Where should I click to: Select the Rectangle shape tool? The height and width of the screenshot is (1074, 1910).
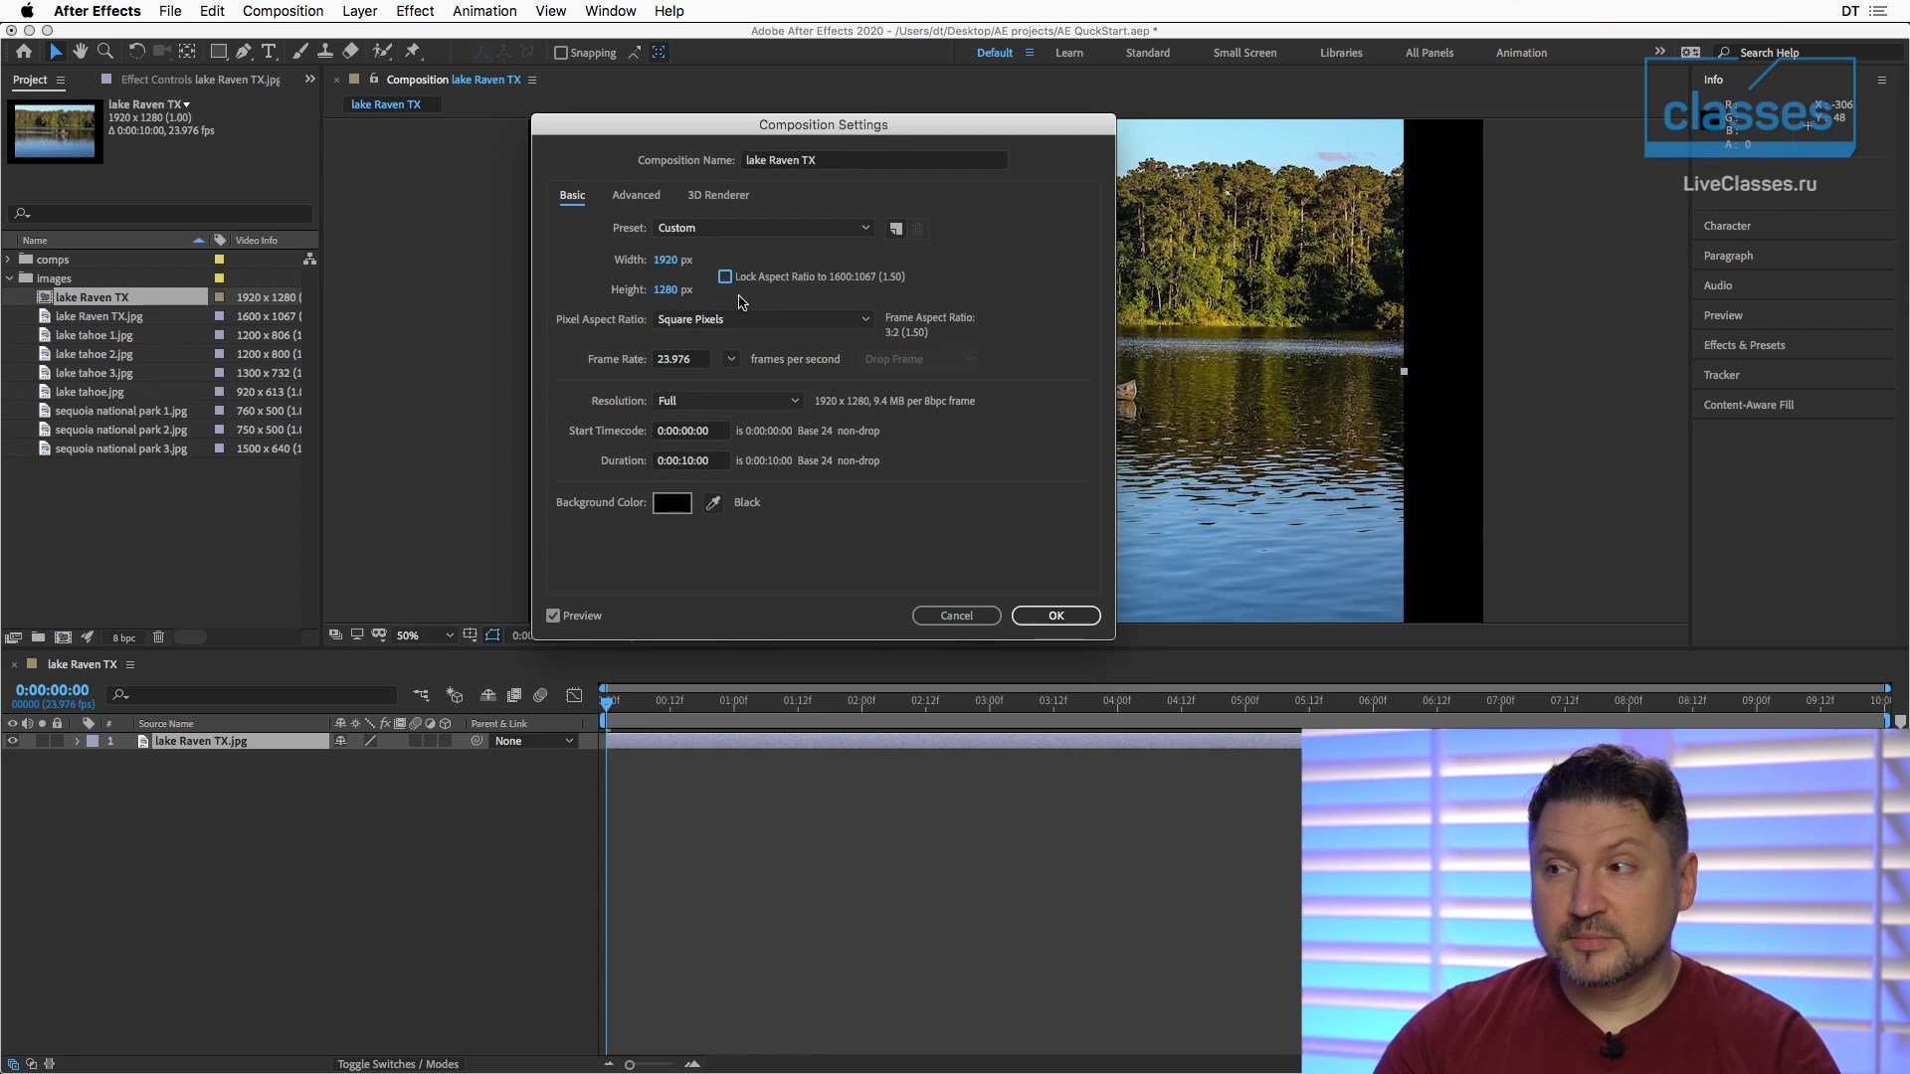coord(218,52)
